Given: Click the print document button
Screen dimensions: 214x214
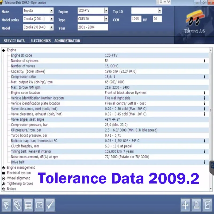Looking at the screenshot, I should [196, 205].
